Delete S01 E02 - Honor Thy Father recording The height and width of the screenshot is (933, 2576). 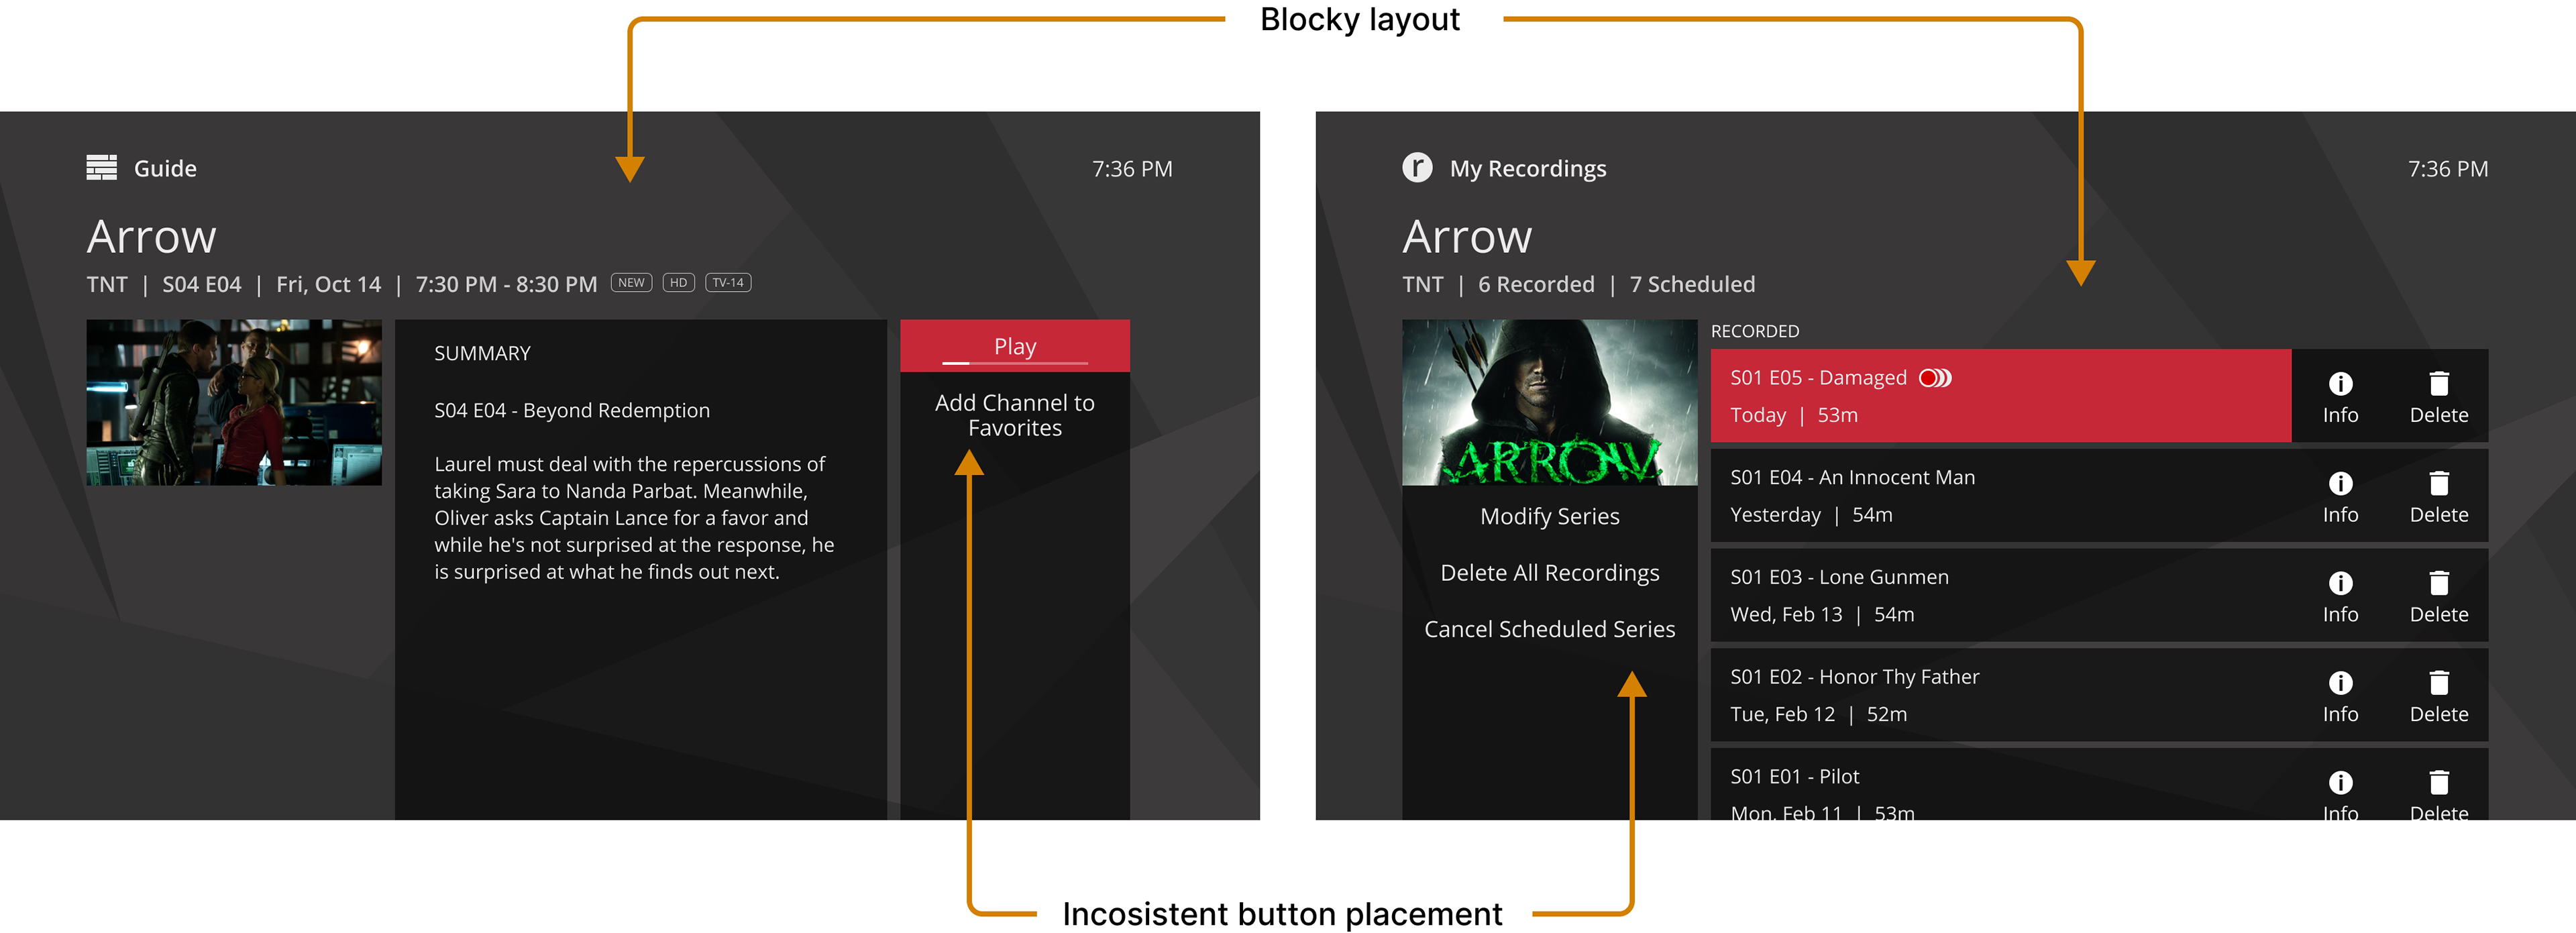(2438, 696)
